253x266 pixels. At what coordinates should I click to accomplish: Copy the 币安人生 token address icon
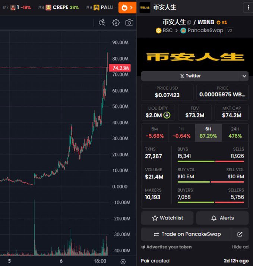point(189,22)
